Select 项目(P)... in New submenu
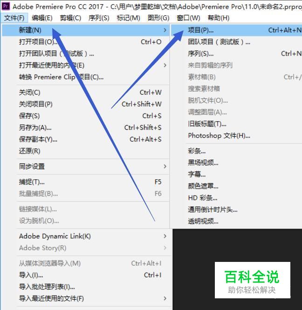Screen dimensions: 302x310 pos(236,30)
